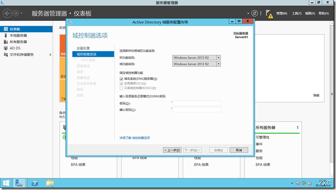Click the 所有服务器 sidebar icon

point(6,42)
